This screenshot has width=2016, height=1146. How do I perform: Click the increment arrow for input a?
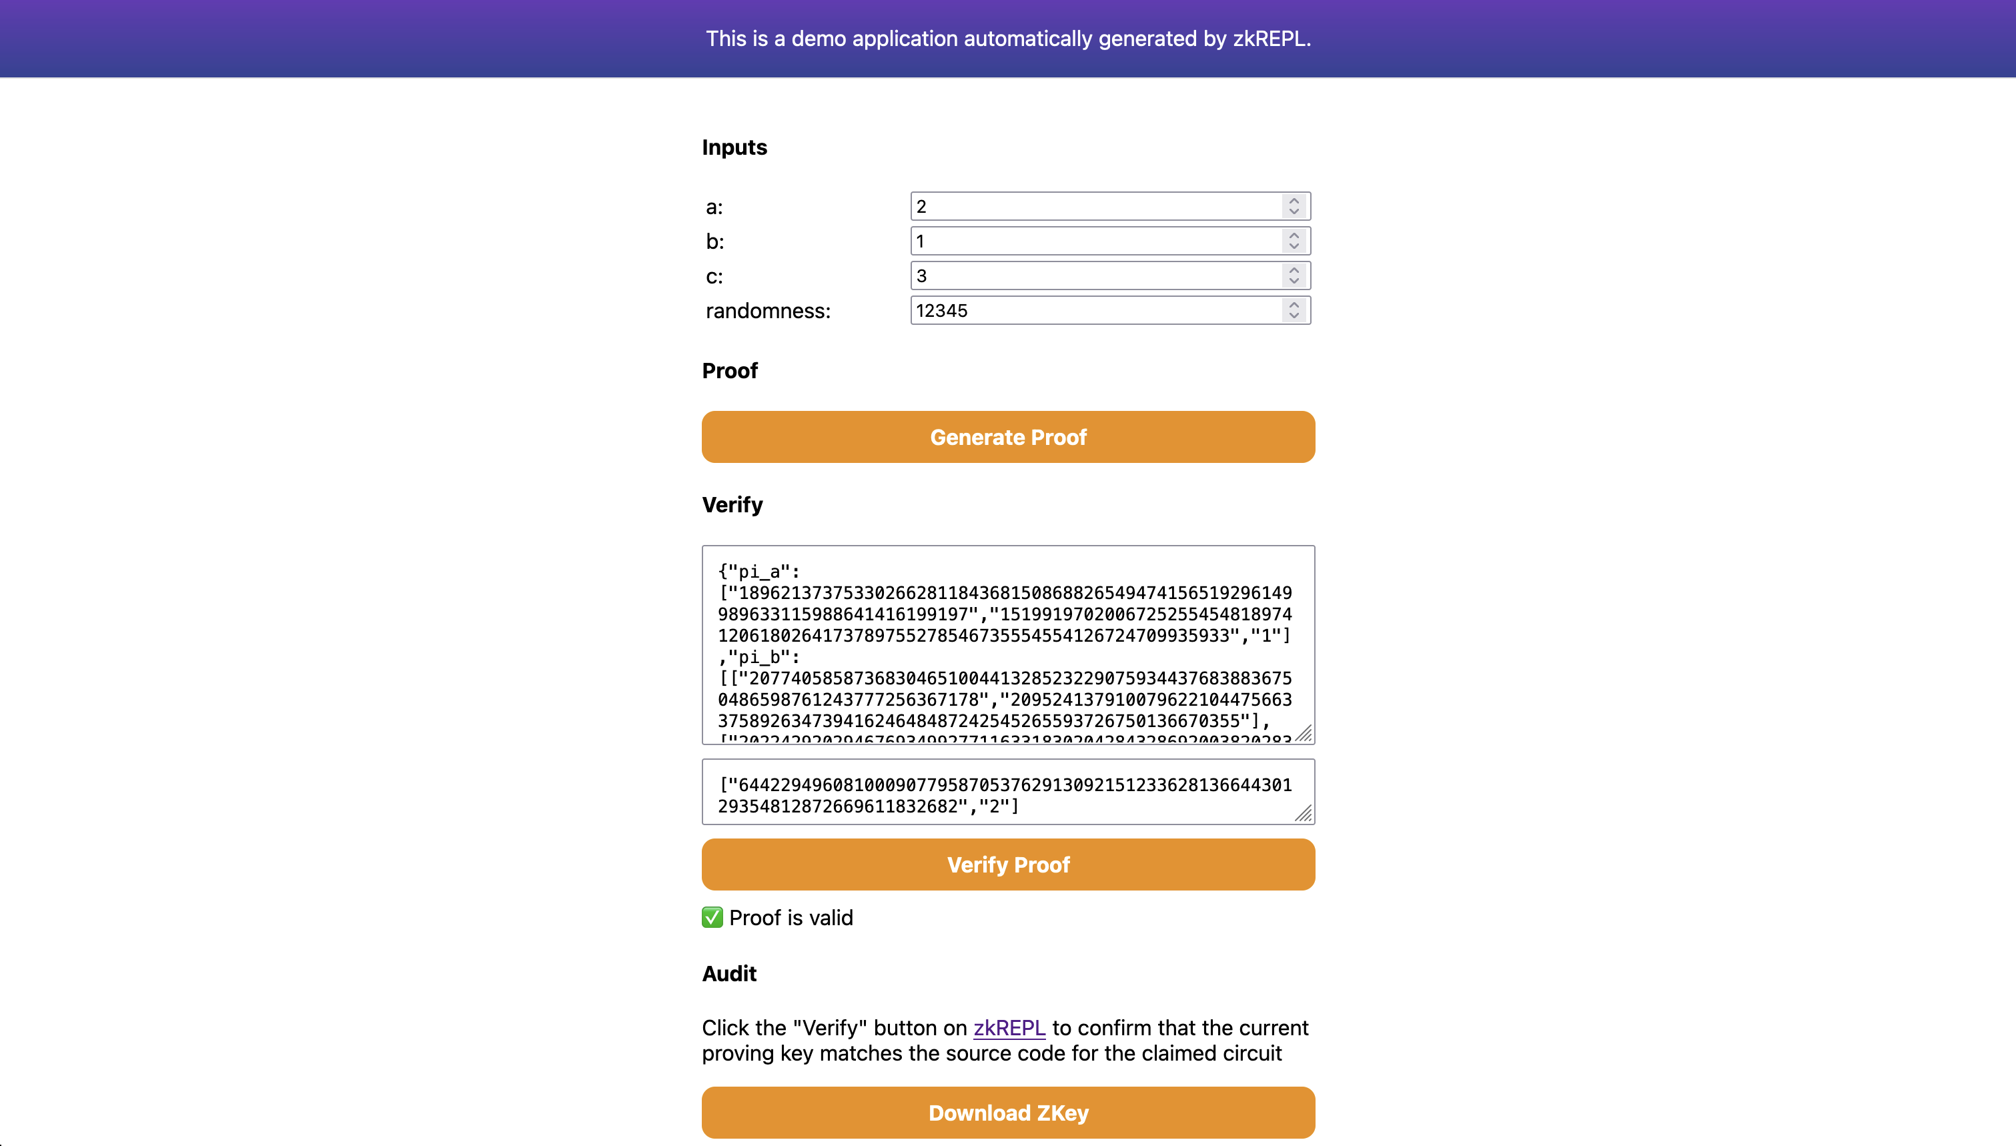[x=1294, y=200]
